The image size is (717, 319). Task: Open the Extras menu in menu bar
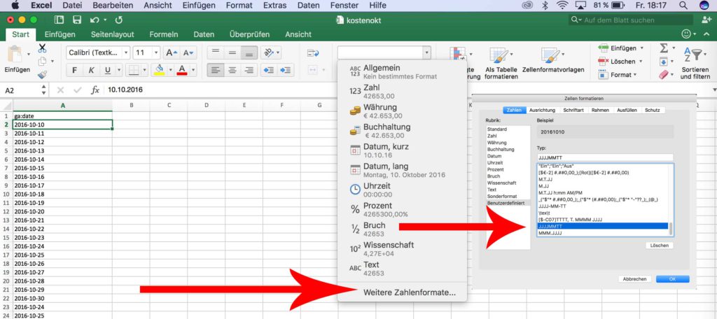point(274,6)
